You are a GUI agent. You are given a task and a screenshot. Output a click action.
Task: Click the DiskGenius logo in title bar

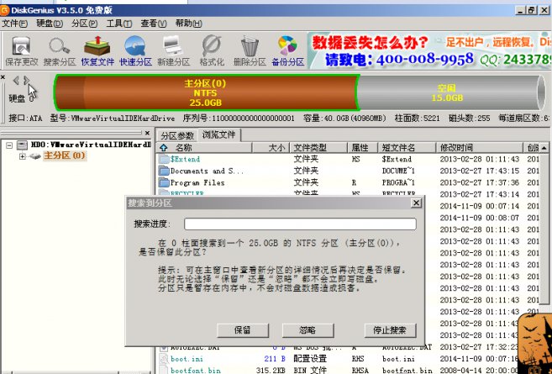coord(4,10)
